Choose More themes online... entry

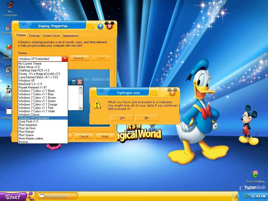pyautogui.click(x=43, y=138)
